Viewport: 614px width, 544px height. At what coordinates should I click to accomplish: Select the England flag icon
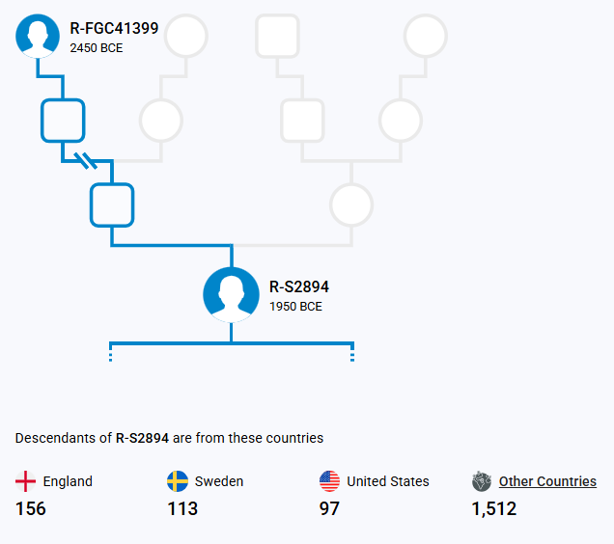[x=25, y=481]
